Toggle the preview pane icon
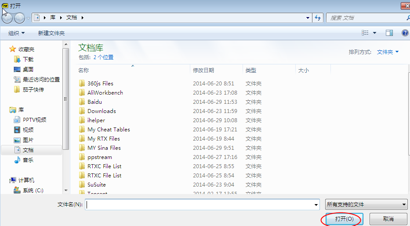 coord(389,32)
